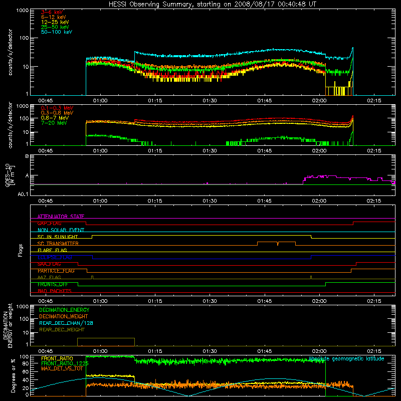Click the orange 6-12 keV legend label
401x401 pixels.
[x=53, y=17]
